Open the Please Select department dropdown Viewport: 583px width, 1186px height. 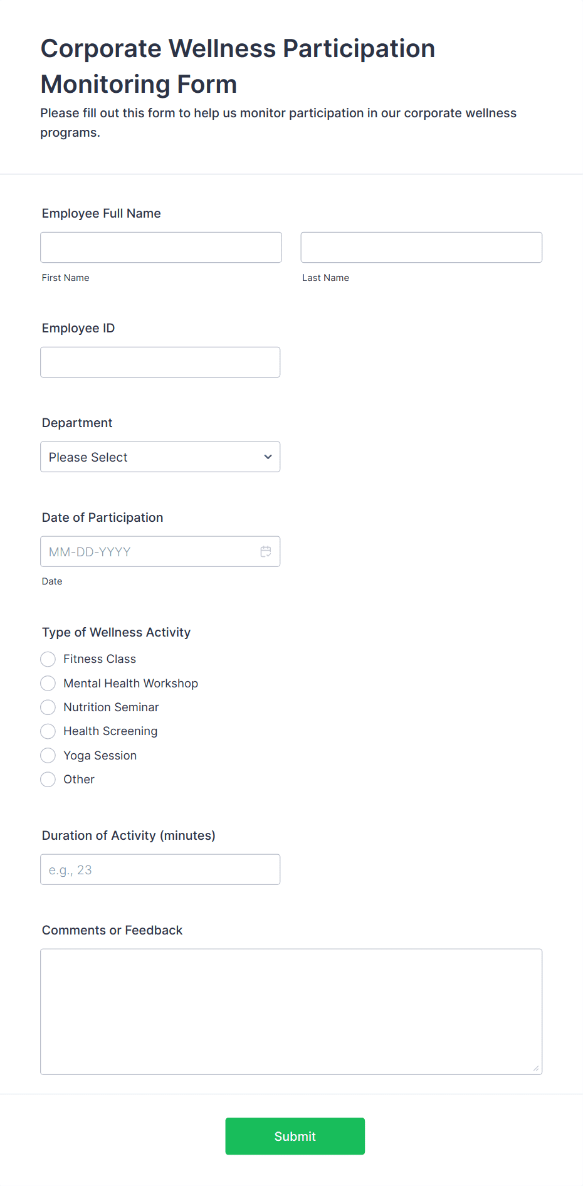tap(160, 457)
